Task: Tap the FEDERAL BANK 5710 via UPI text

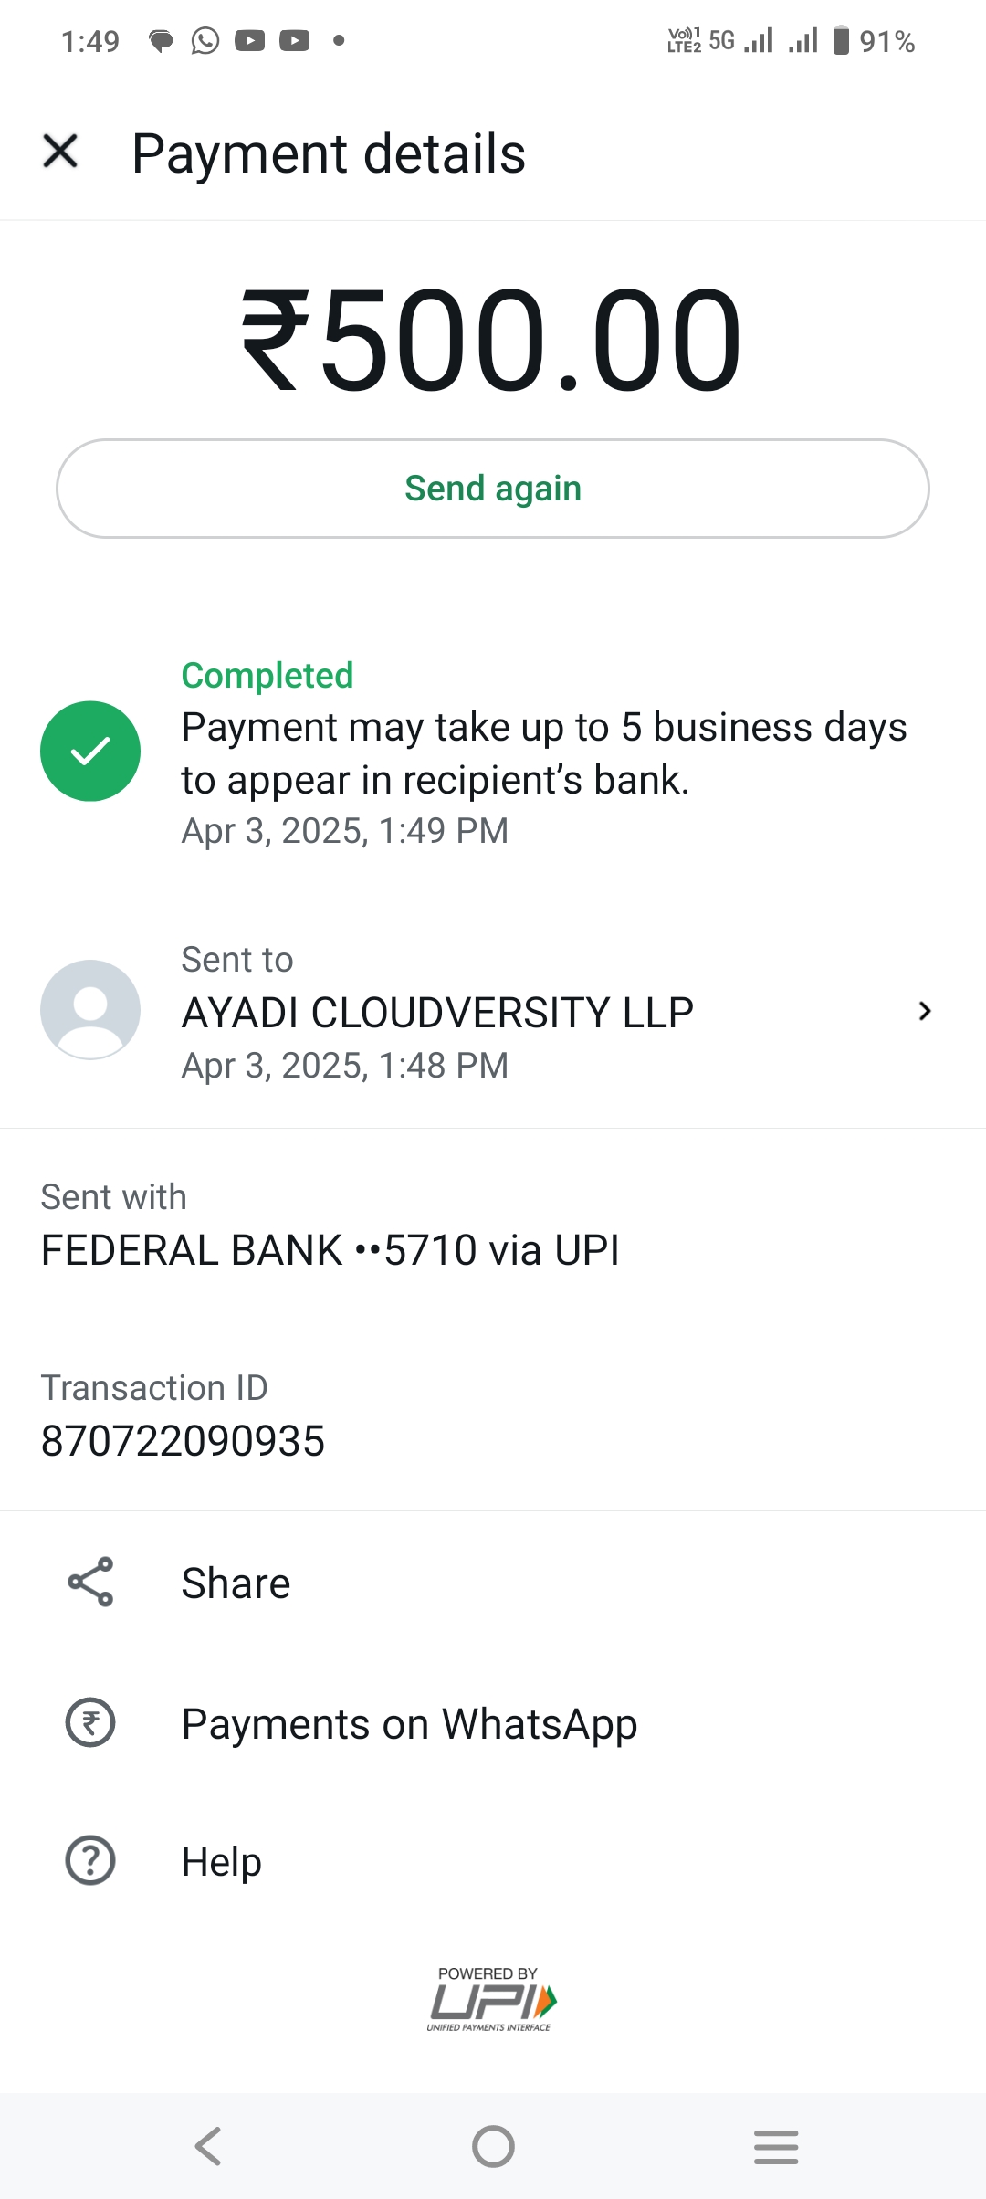Action: coord(330,1250)
